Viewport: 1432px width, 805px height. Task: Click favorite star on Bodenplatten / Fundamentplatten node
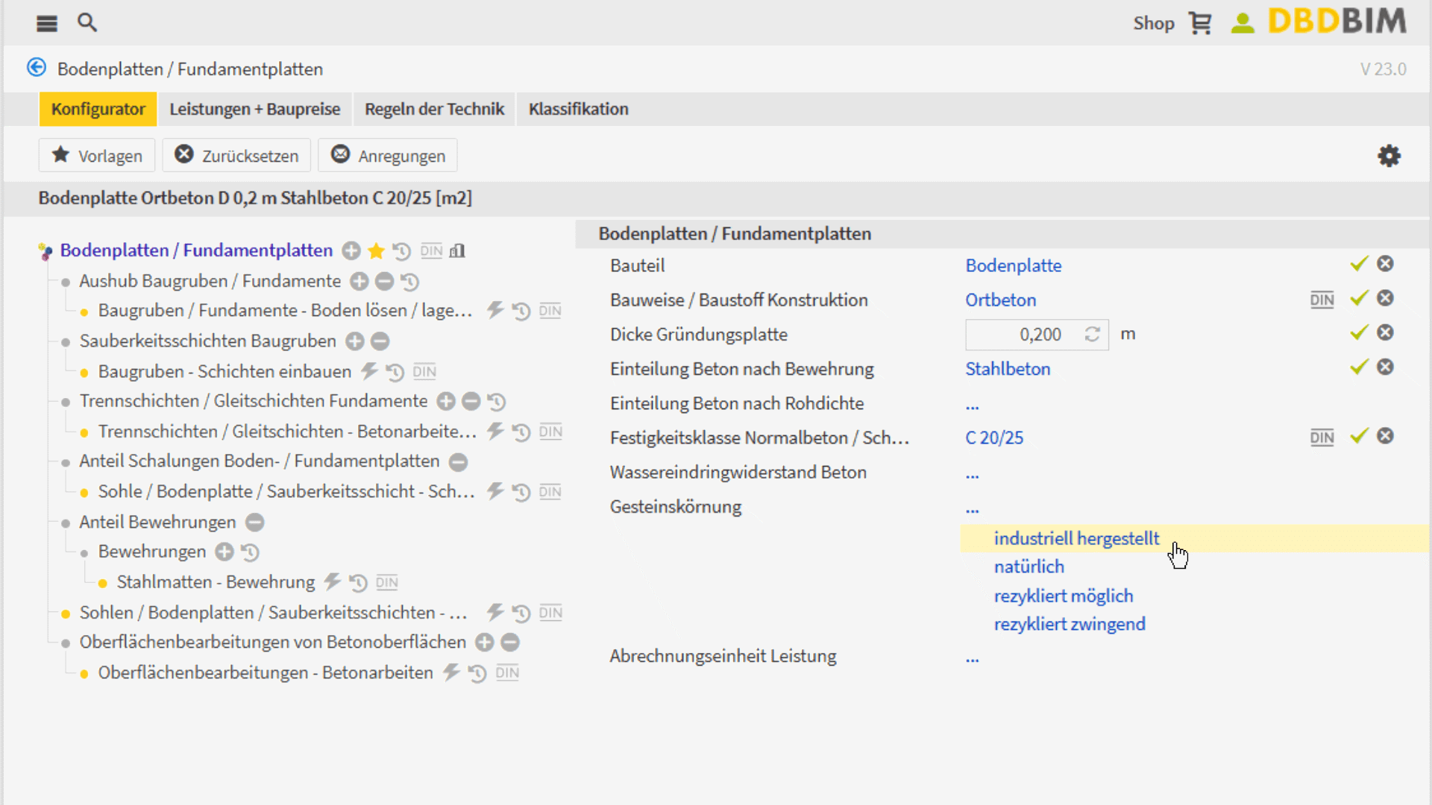377,251
